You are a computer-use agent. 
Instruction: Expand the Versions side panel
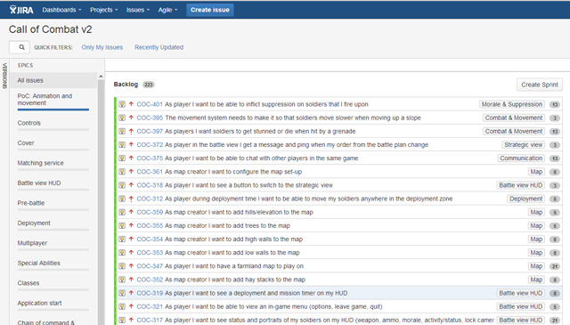pos(4,76)
